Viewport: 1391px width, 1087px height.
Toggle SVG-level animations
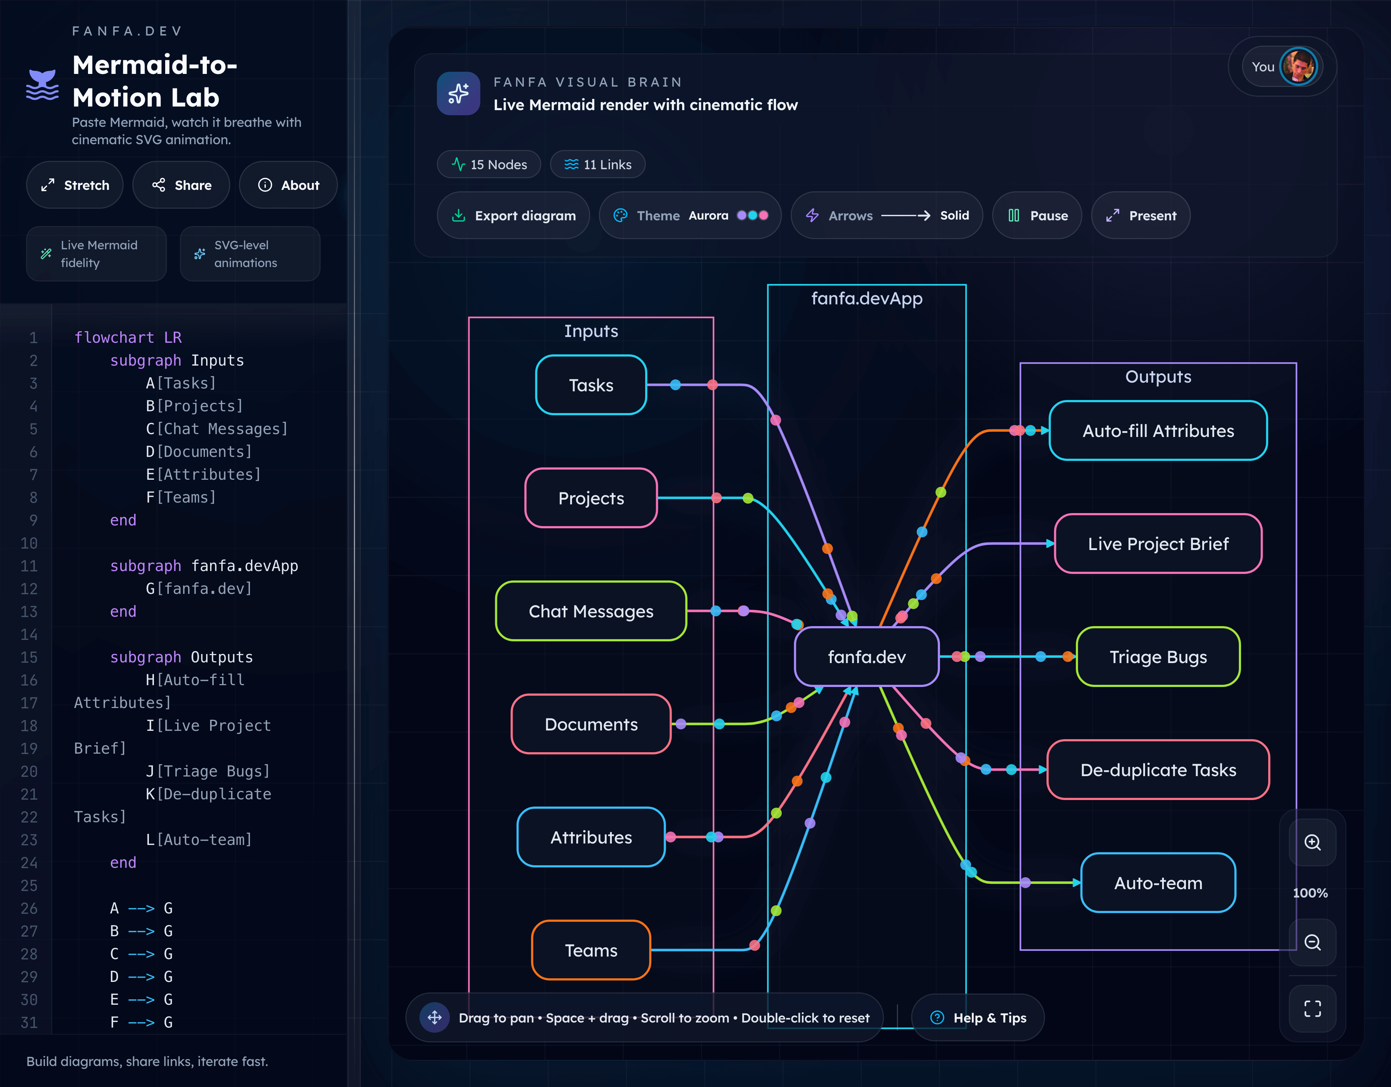pos(249,254)
